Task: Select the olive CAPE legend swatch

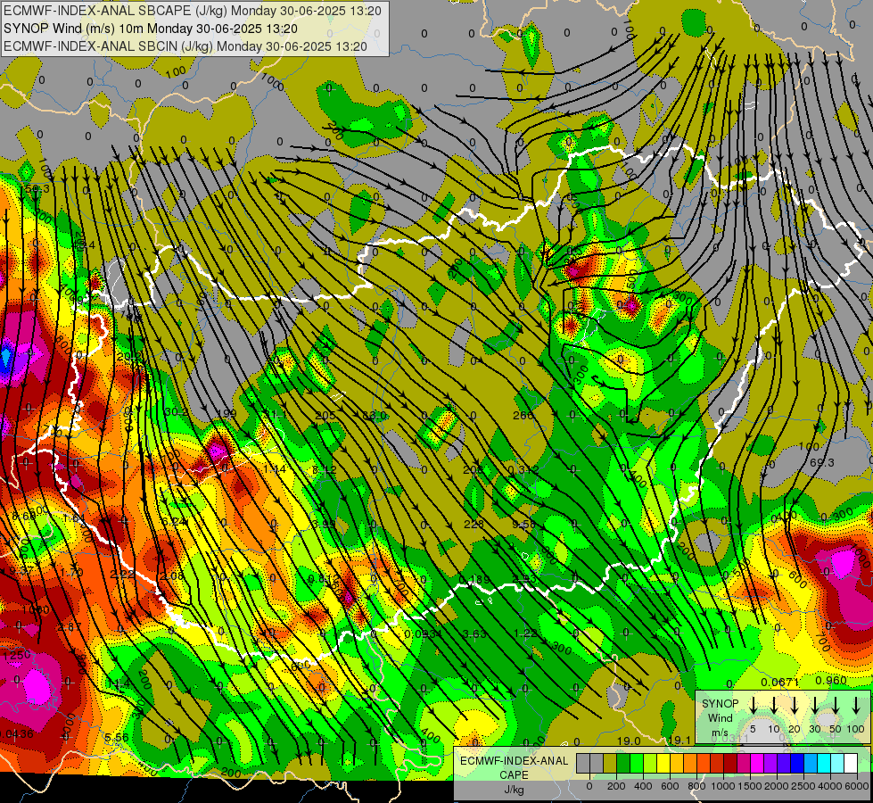Action: click(610, 763)
